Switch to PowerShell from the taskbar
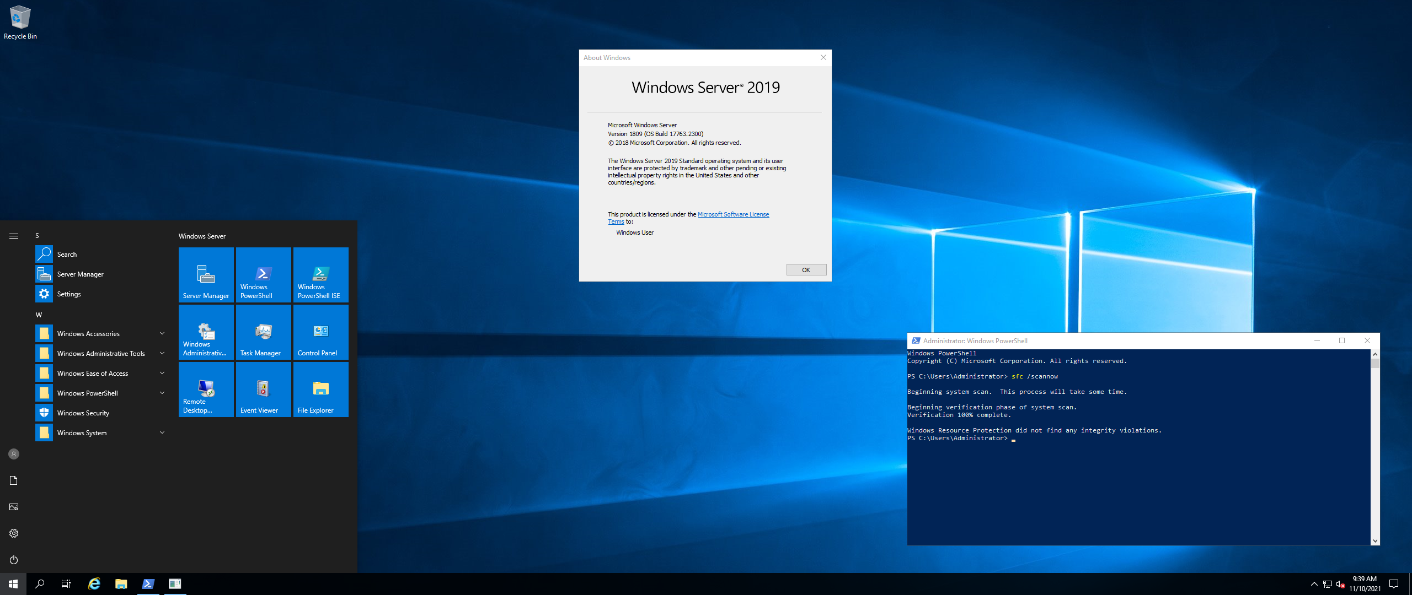The image size is (1412, 595). pos(148,584)
